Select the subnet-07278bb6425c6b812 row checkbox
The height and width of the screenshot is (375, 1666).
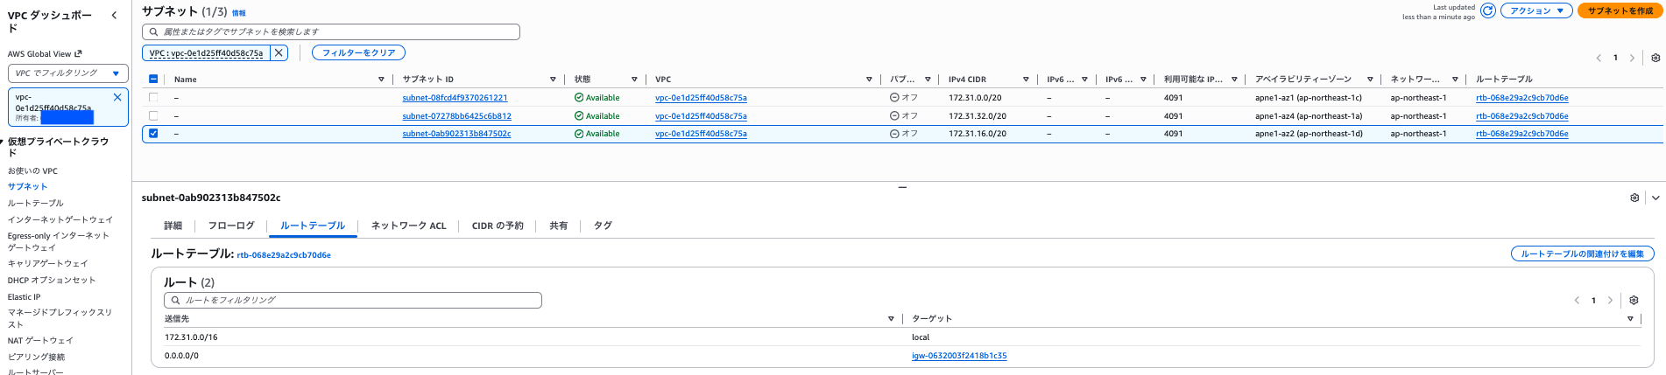pos(153,115)
